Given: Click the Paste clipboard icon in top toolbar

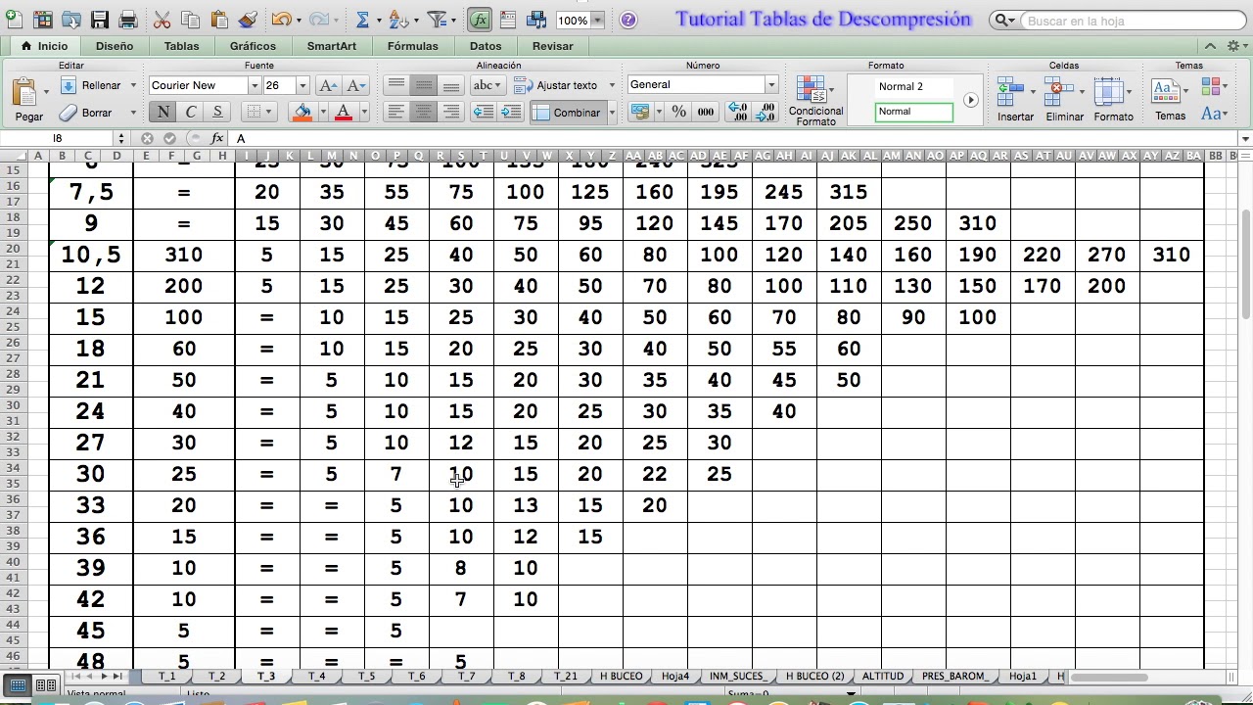Looking at the screenshot, I should [219, 20].
